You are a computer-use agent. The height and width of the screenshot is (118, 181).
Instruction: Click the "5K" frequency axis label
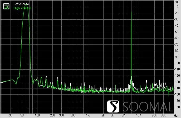point(123,115)
